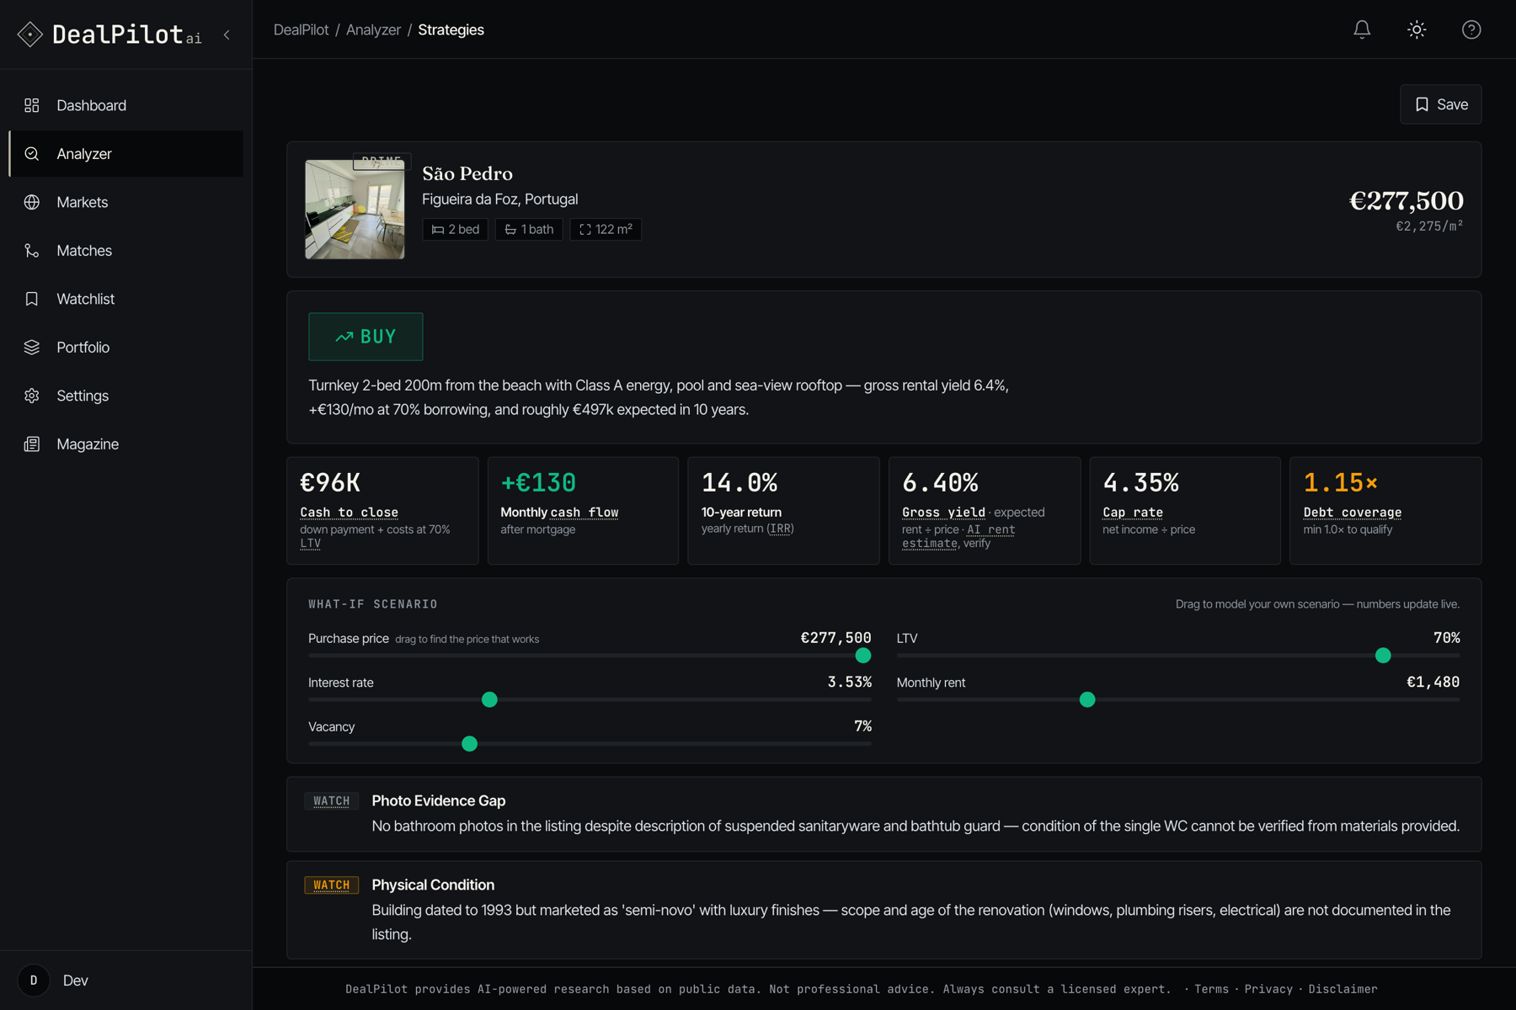Navigate to Portfolio
Screen dimensions: 1516x1010
click(126, 348)
